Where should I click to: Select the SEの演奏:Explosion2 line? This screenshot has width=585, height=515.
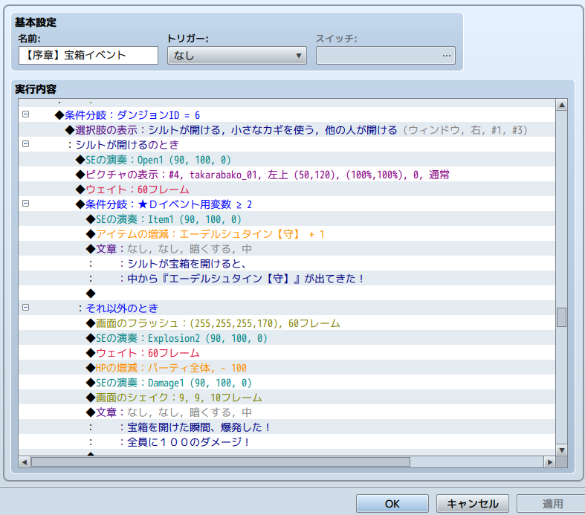tap(286, 338)
